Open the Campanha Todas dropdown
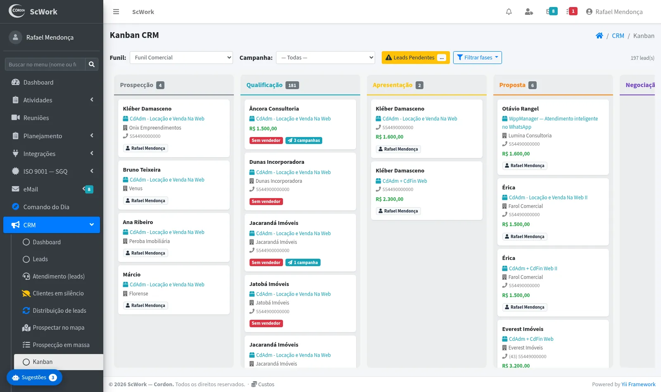Image resolution: width=661 pixels, height=392 pixels. [326, 57]
